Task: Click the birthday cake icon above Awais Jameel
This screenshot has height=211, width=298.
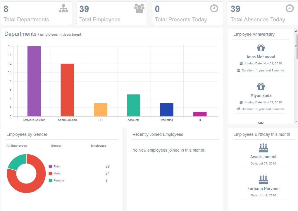Action: 263,148
